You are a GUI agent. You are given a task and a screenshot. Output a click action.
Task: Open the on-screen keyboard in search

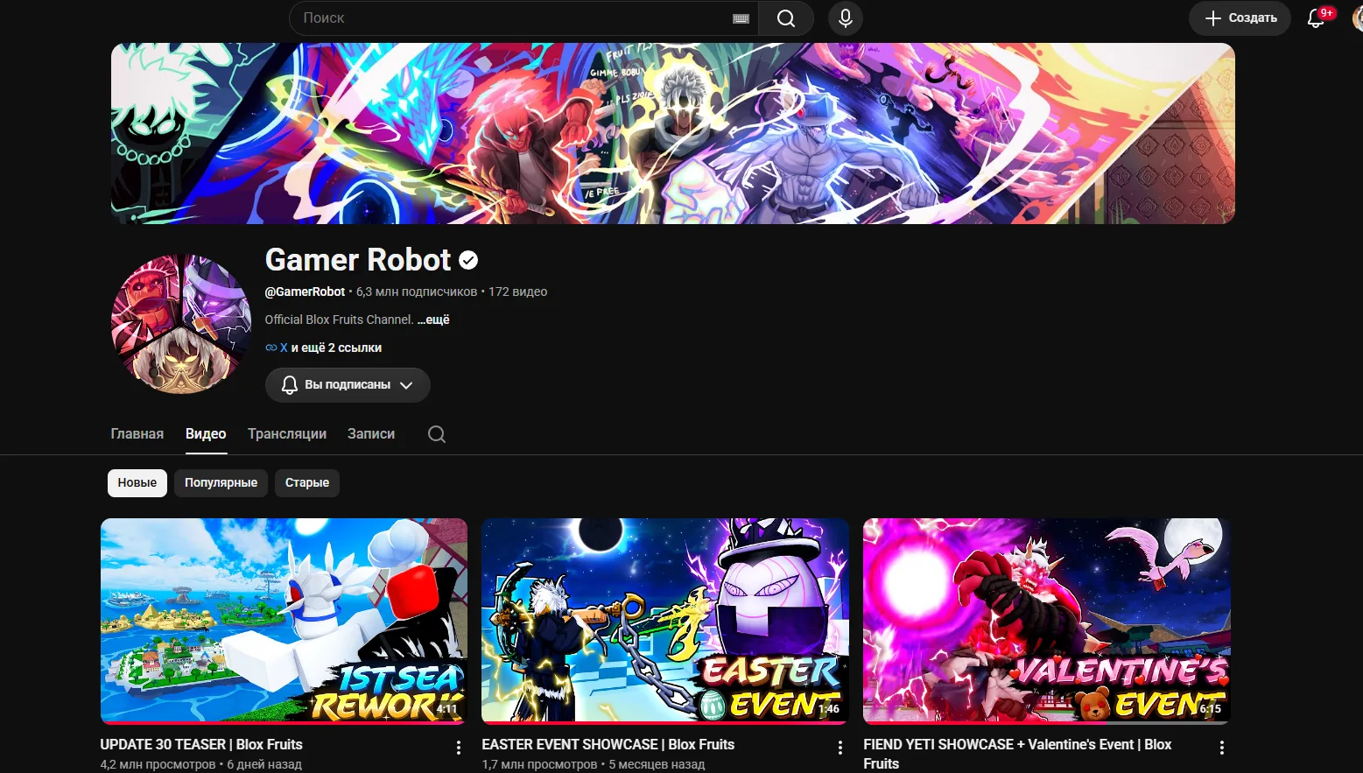[x=741, y=18]
